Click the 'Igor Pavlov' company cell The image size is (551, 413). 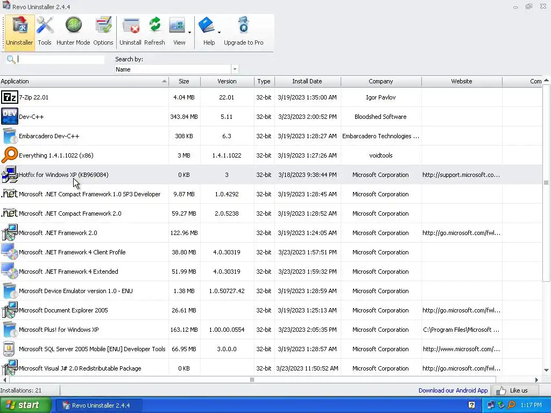click(381, 97)
